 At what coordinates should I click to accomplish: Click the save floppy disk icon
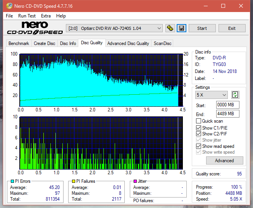tap(182, 28)
